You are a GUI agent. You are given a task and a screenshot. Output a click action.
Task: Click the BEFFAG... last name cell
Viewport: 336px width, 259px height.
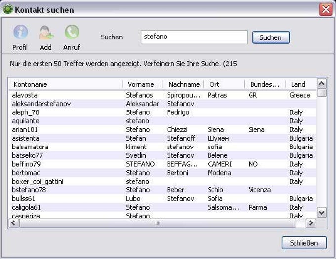point(182,164)
